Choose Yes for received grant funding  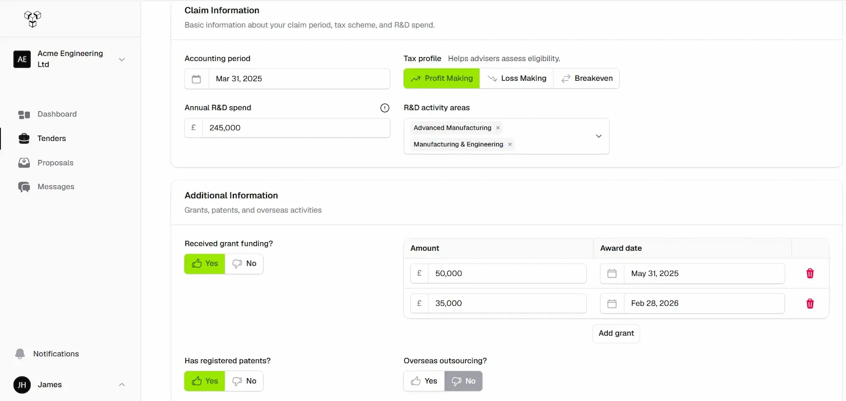205,264
